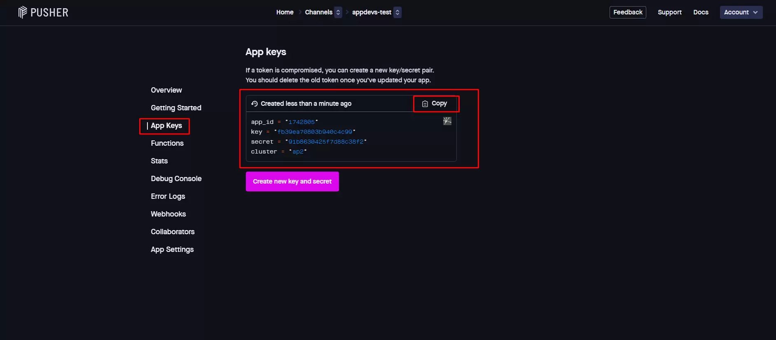Viewport: 776px width, 340px height.
Task: Click the app_id value 1742805
Action: tap(302, 122)
